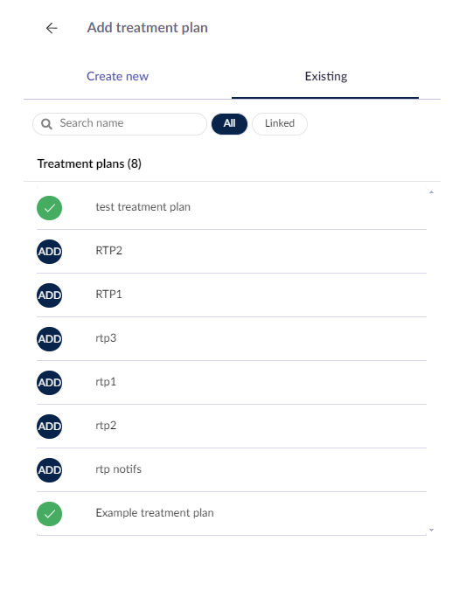Select the Example treatment plan row text

click(155, 513)
